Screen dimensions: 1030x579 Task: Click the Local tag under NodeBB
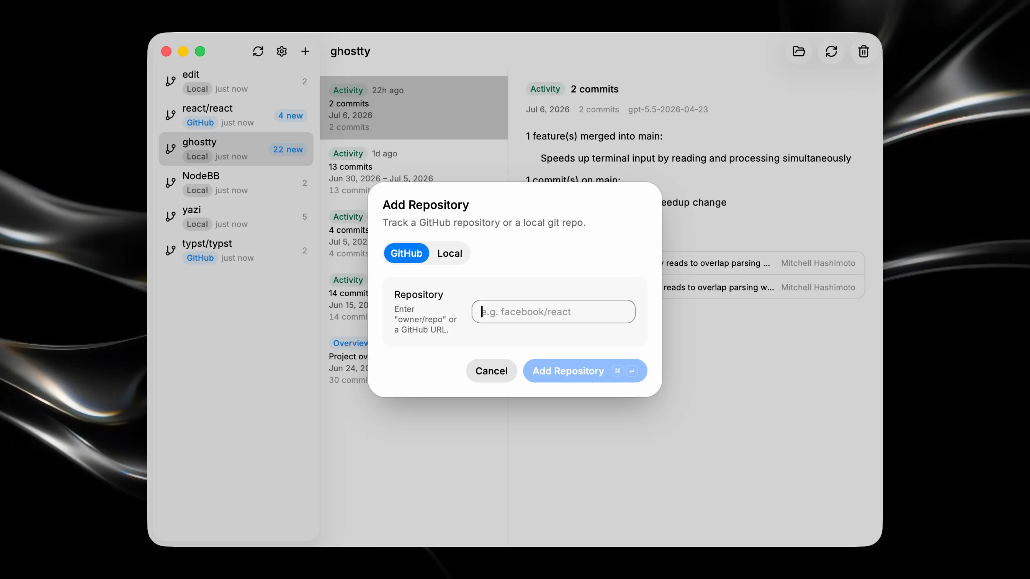[197, 190]
